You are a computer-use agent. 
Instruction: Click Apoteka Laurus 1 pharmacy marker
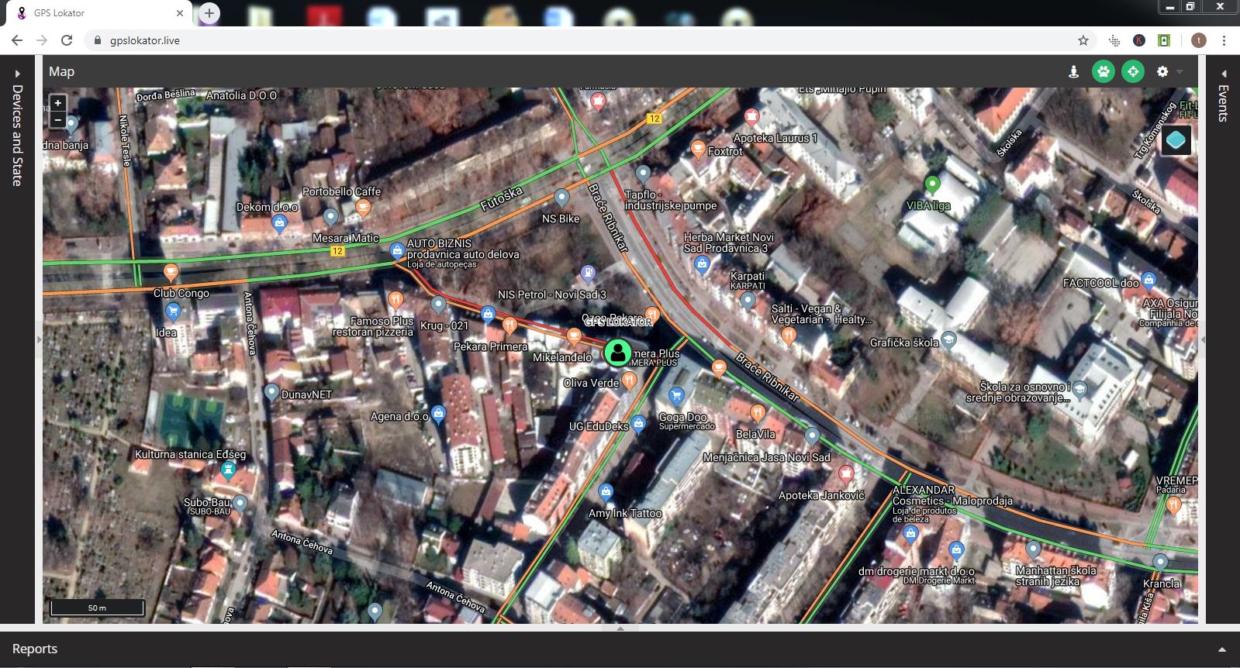[751, 117]
